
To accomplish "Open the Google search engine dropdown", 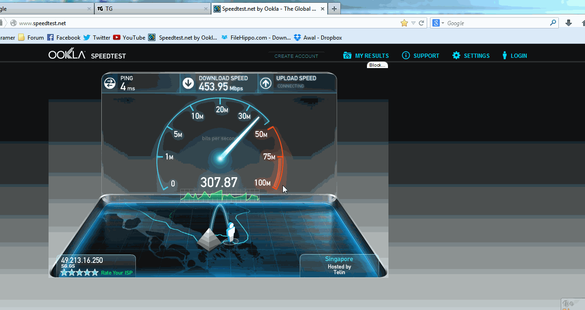I will point(438,23).
